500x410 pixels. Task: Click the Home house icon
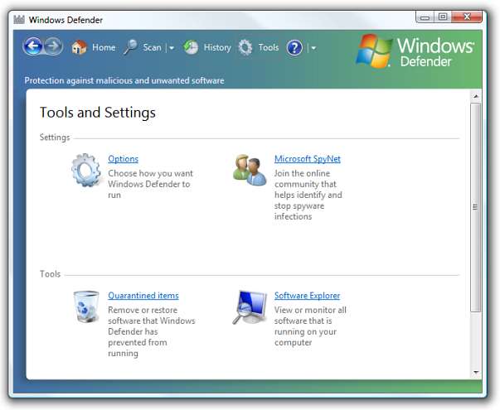[80, 47]
